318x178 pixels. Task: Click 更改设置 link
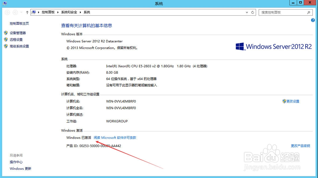(x=293, y=101)
